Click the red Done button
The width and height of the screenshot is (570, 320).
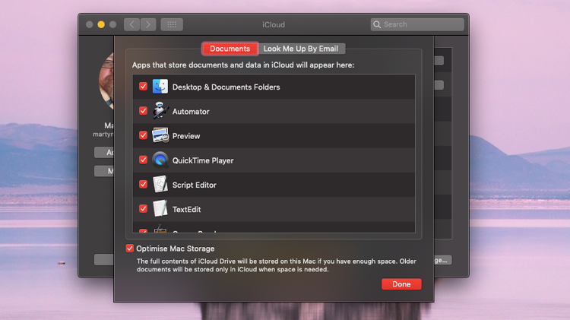401,284
